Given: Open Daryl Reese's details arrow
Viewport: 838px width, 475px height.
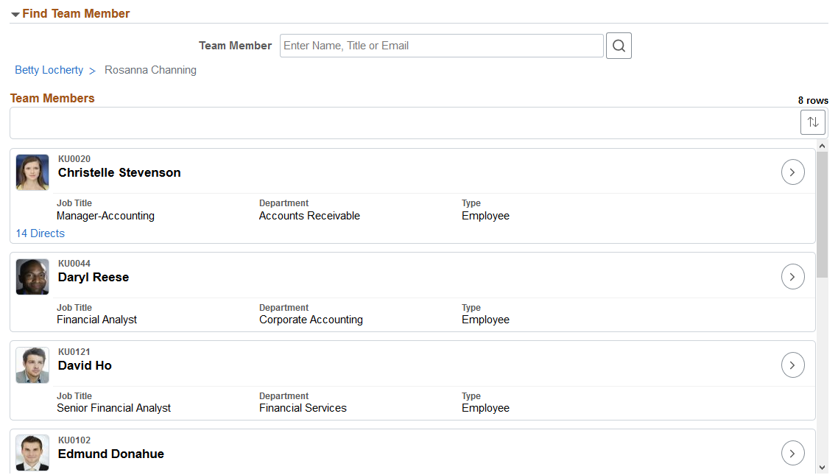Looking at the screenshot, I should (x=792, y=277).
